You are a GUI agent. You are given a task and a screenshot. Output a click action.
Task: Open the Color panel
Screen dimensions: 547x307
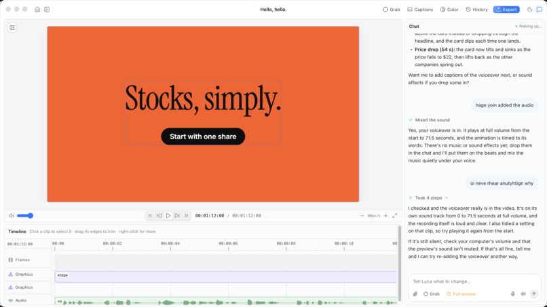coord(449,10)
